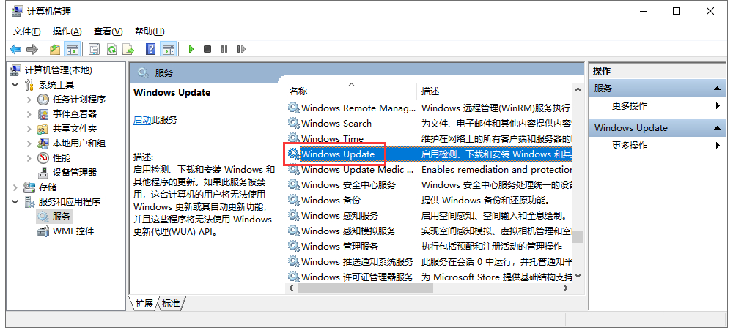This screenshot has width=733, height=333.
Task: Click the gear icon of Windows 感知服务
Action: pyautogui.click(x=293, y=215)
